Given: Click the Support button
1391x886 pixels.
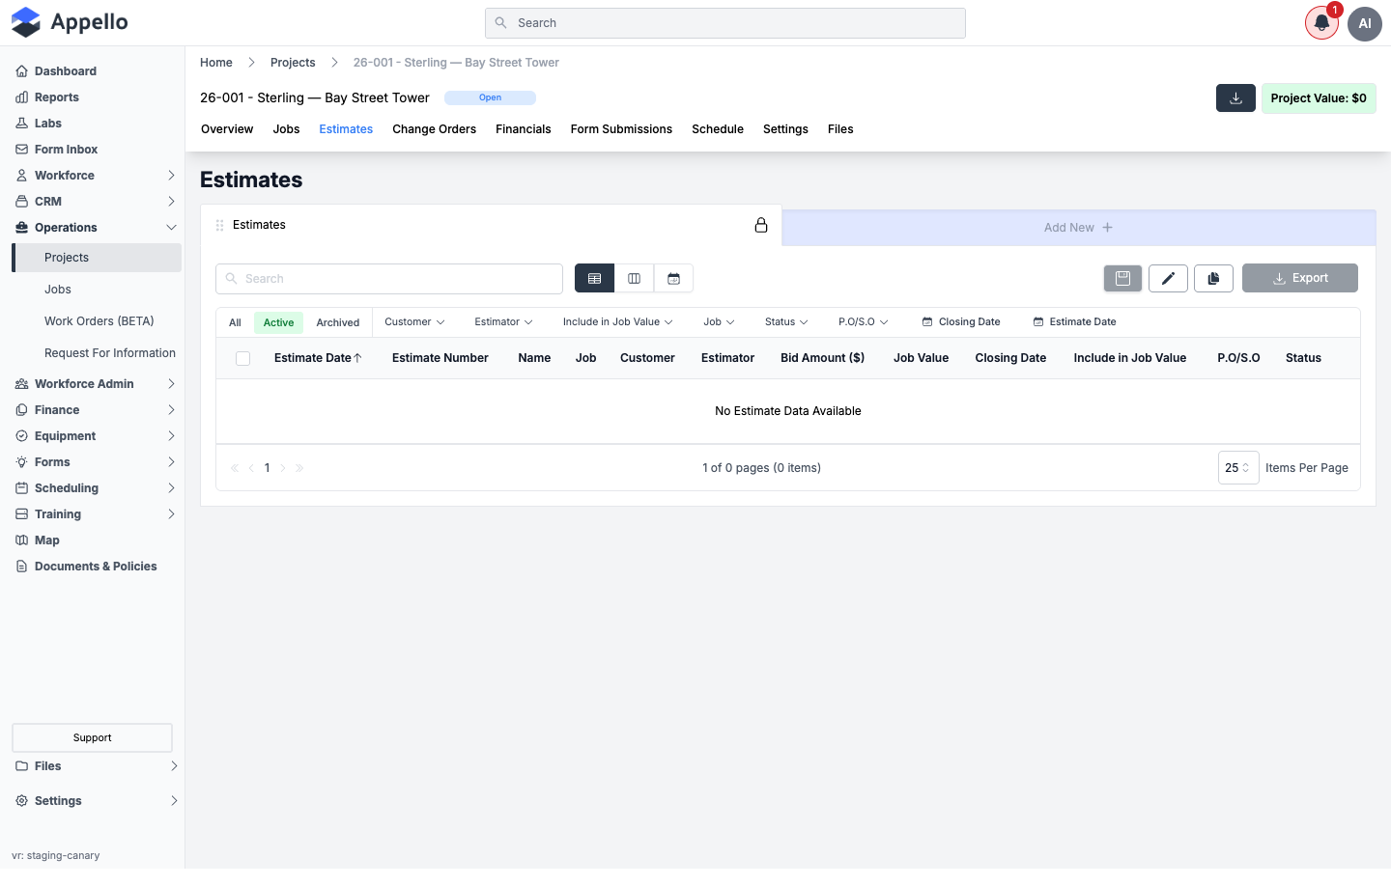Looking at the screenshot, I should [x=92, y=738].
